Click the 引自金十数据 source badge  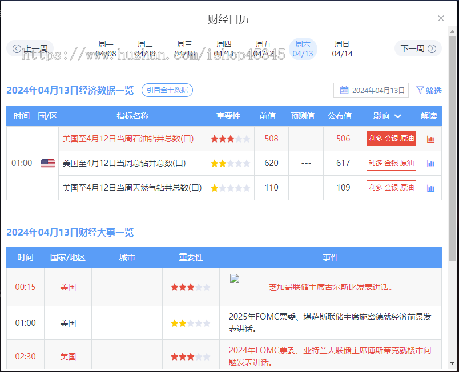167,90
